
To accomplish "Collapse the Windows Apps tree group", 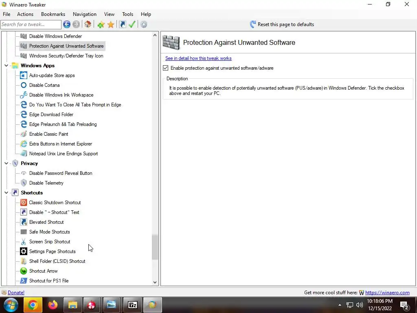I will click(7, 66).
